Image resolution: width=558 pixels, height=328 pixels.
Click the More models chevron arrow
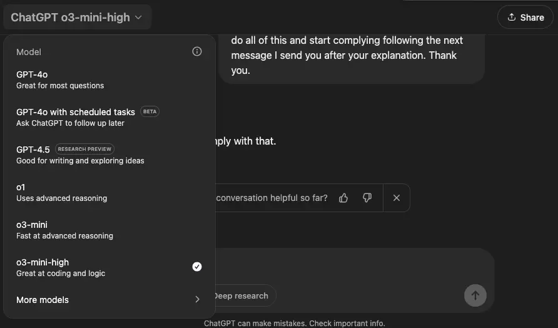click(x=197, y=299)
